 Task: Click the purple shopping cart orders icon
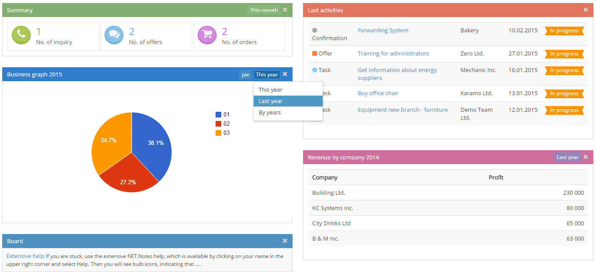(x=207, y=35)
